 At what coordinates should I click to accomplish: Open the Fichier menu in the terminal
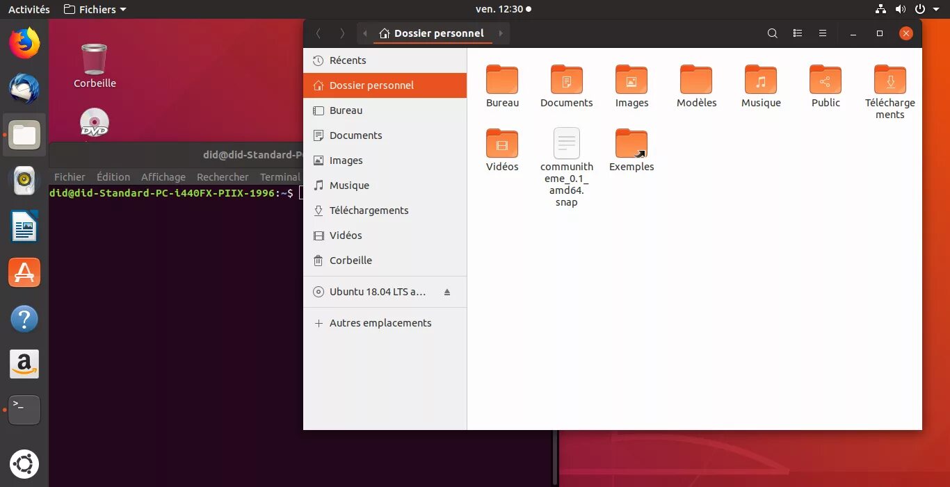click(70, 177)
